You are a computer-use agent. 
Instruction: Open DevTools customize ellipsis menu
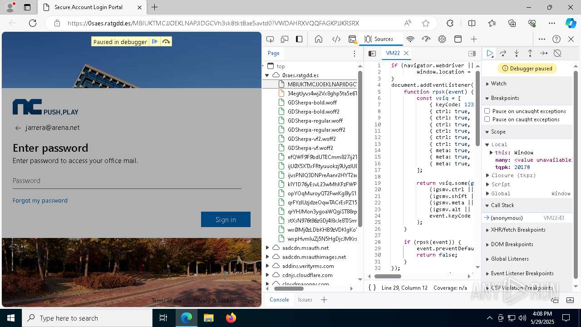click(x=542, y=39)
